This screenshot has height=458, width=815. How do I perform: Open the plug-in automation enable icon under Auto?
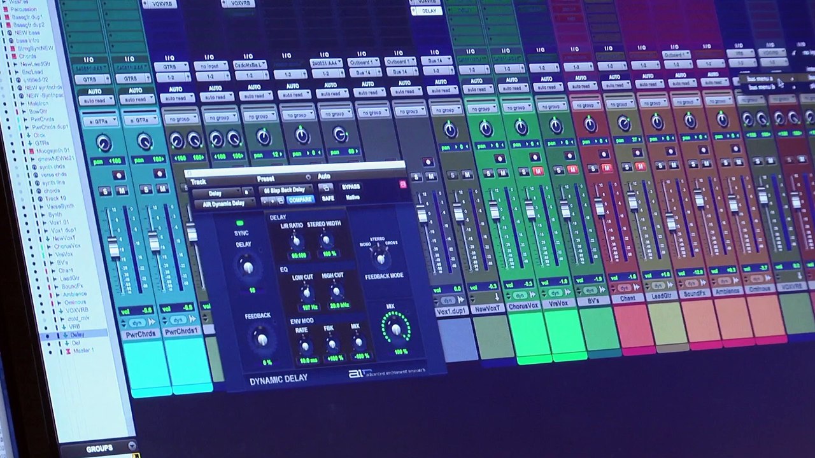pyautogui.click(x=325, y=188)
